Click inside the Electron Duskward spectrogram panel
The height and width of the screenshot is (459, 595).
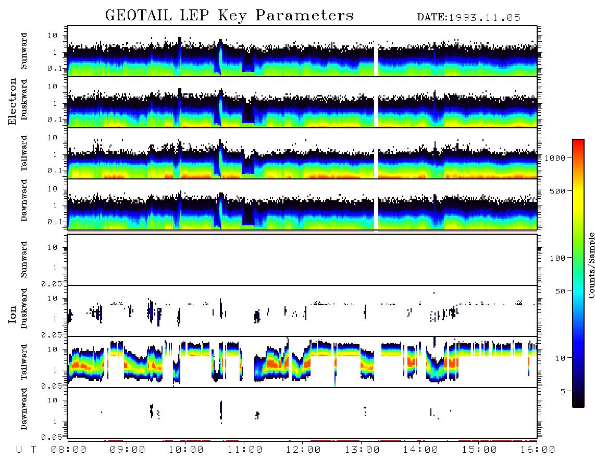302,102
